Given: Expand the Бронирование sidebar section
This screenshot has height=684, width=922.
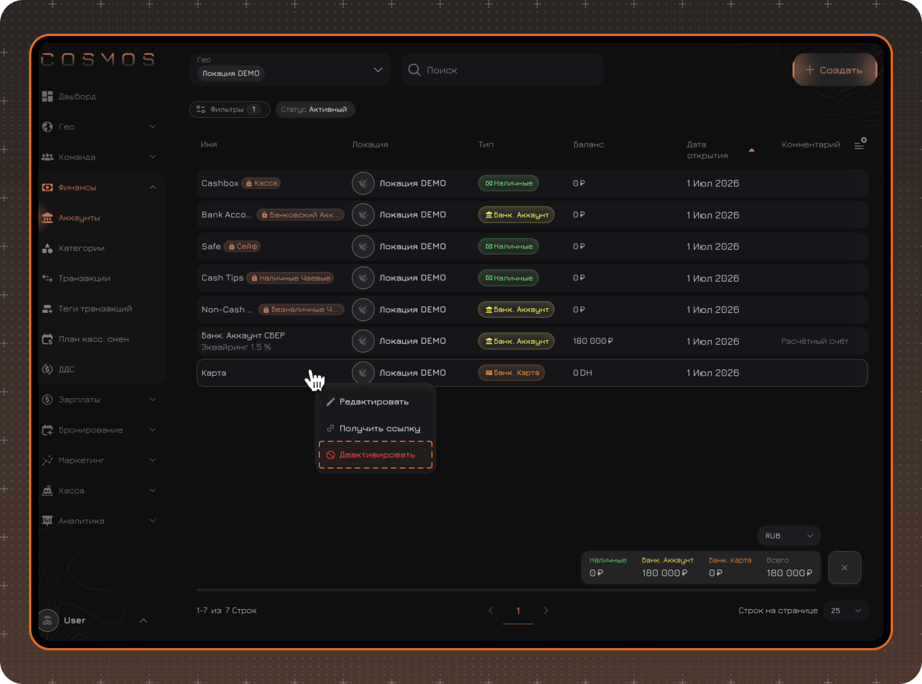Looking at the screenshot, I should 153,430.
